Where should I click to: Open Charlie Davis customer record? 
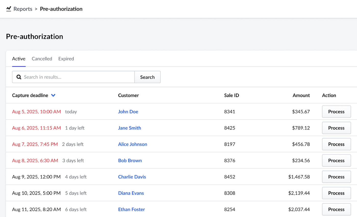pos(132,177)
